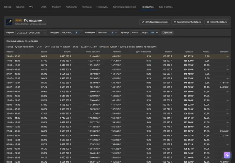Sort by the Выкуп column header
The width and height of the screenshot is (235, 163).
pos(44,52)
